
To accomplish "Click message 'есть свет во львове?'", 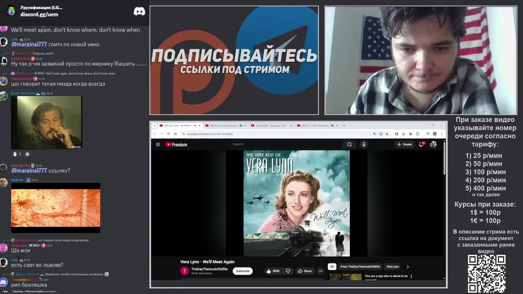I will 37,265.
